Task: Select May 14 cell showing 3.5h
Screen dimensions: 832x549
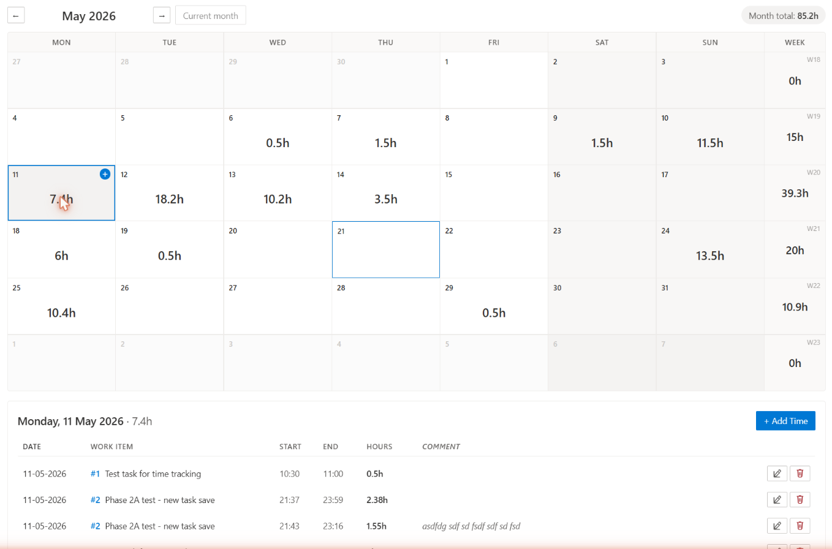Action: (x=386, y=193)
